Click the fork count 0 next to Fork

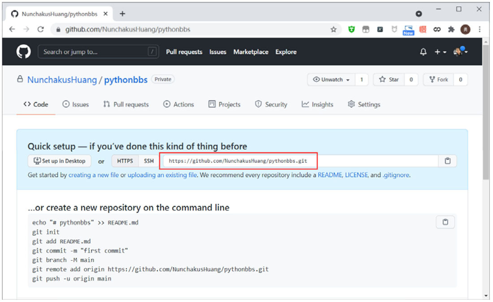tap(461, 80)
